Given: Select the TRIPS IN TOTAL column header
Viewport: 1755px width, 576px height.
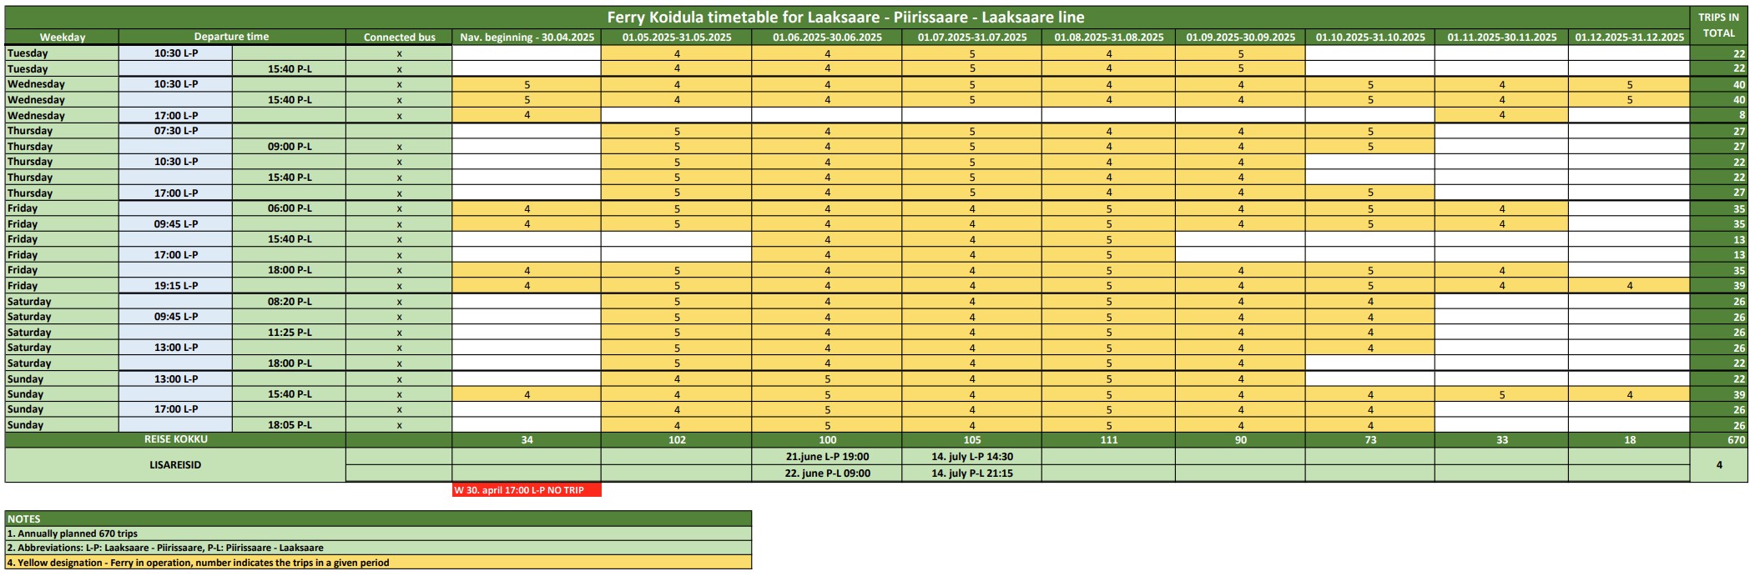Looking at the screenshot, I should [x=1718, y=25].
